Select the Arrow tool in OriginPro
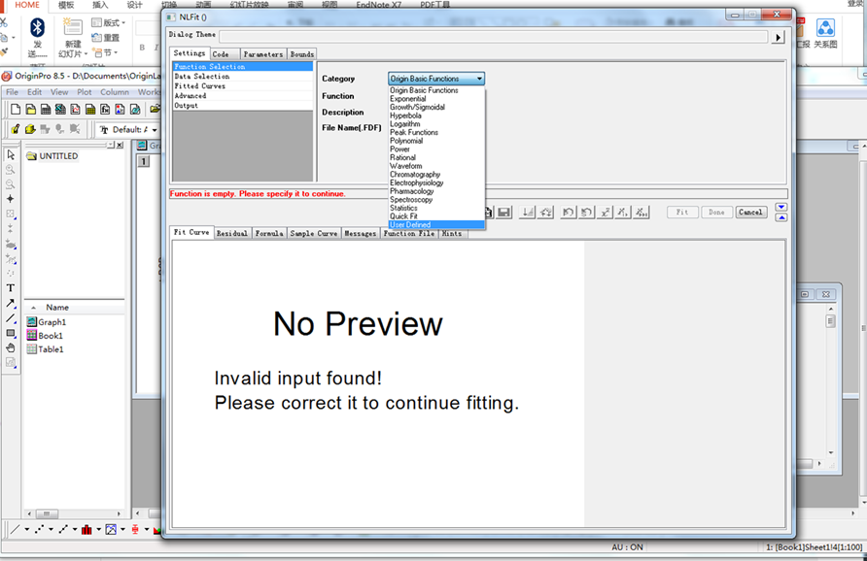 tap(11, 303)
